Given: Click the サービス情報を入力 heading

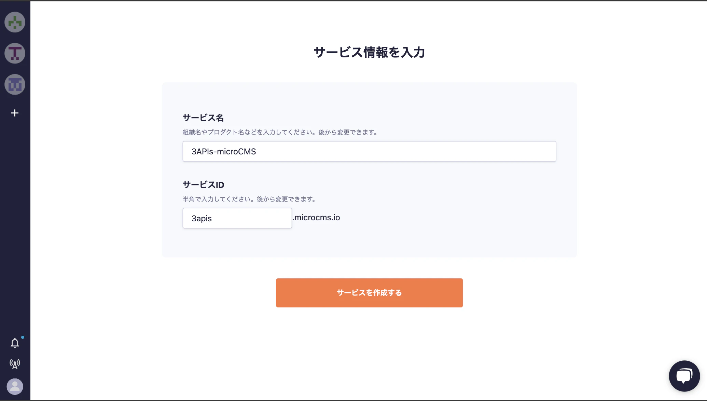Looking at the screenshot, I should [369, 52].
